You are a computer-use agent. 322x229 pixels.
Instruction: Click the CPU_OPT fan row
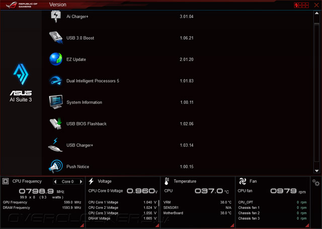tap(272, 202)
